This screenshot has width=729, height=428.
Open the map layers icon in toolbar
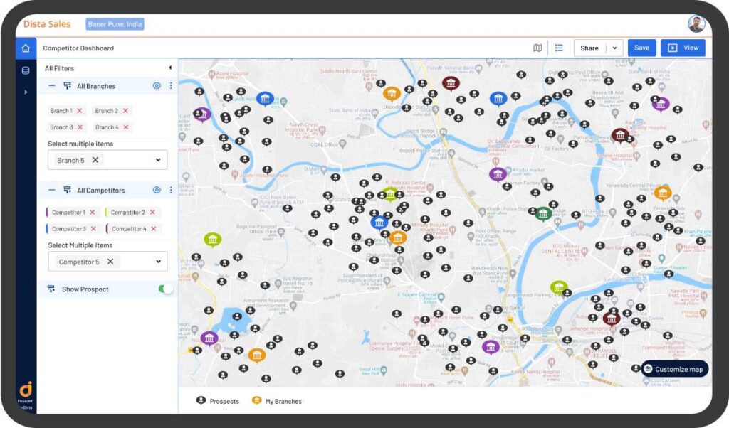538,48
